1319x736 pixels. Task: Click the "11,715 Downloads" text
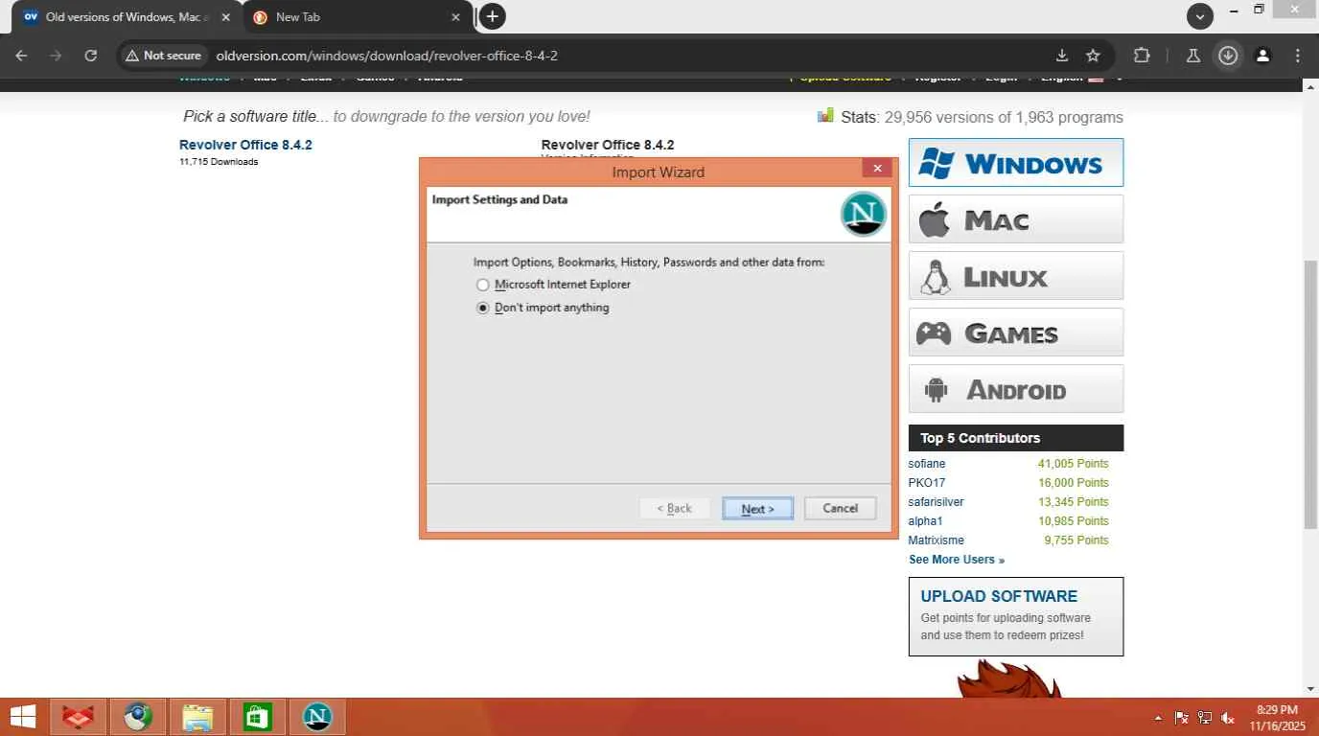pos(219,162)
